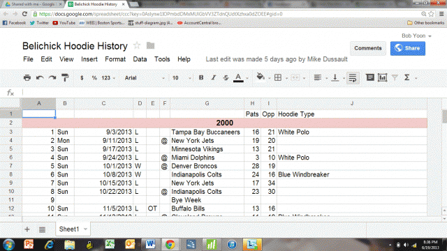The width and height of the screenshot is (447, 251).
Task: Select column G header
Action: click(x=207, y=103)
